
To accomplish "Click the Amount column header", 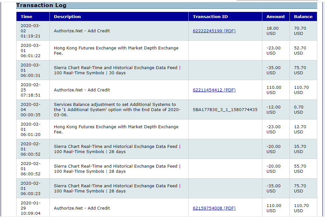I will click(x=276, y=16).
